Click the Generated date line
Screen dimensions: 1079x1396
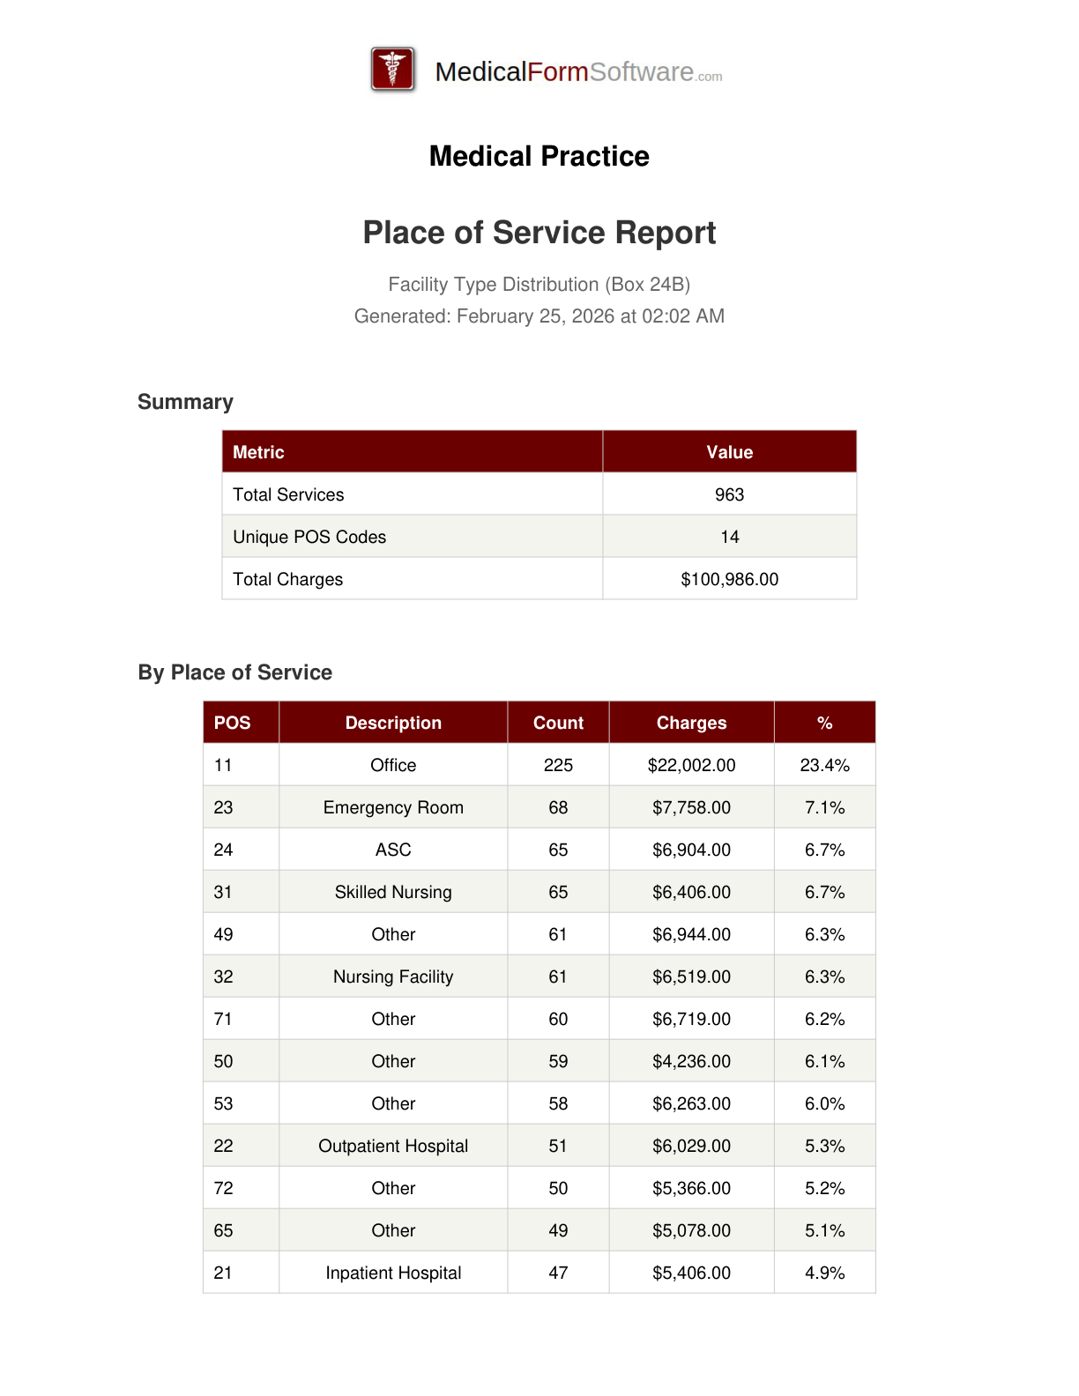pos(539,316)
